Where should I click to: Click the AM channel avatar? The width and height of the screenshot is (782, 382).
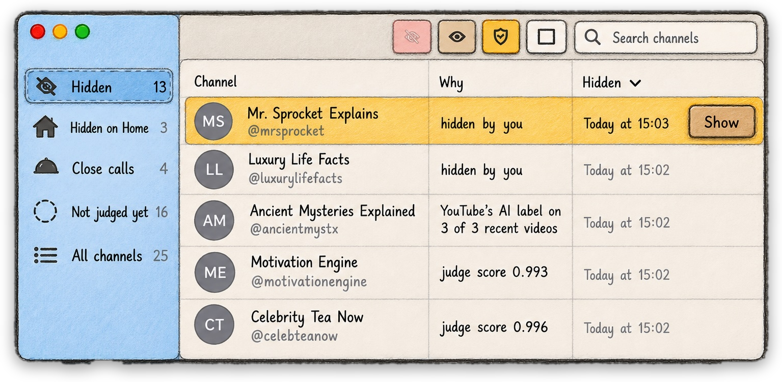[x=214, y=221]
